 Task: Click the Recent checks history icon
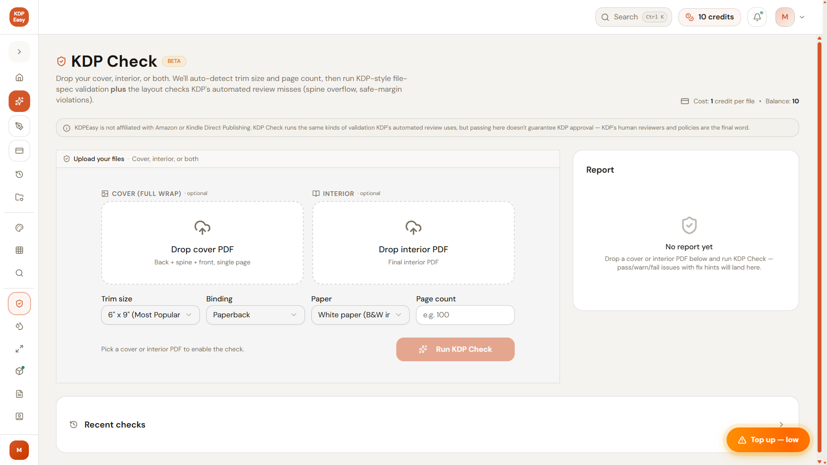click(x=74, y=425)
